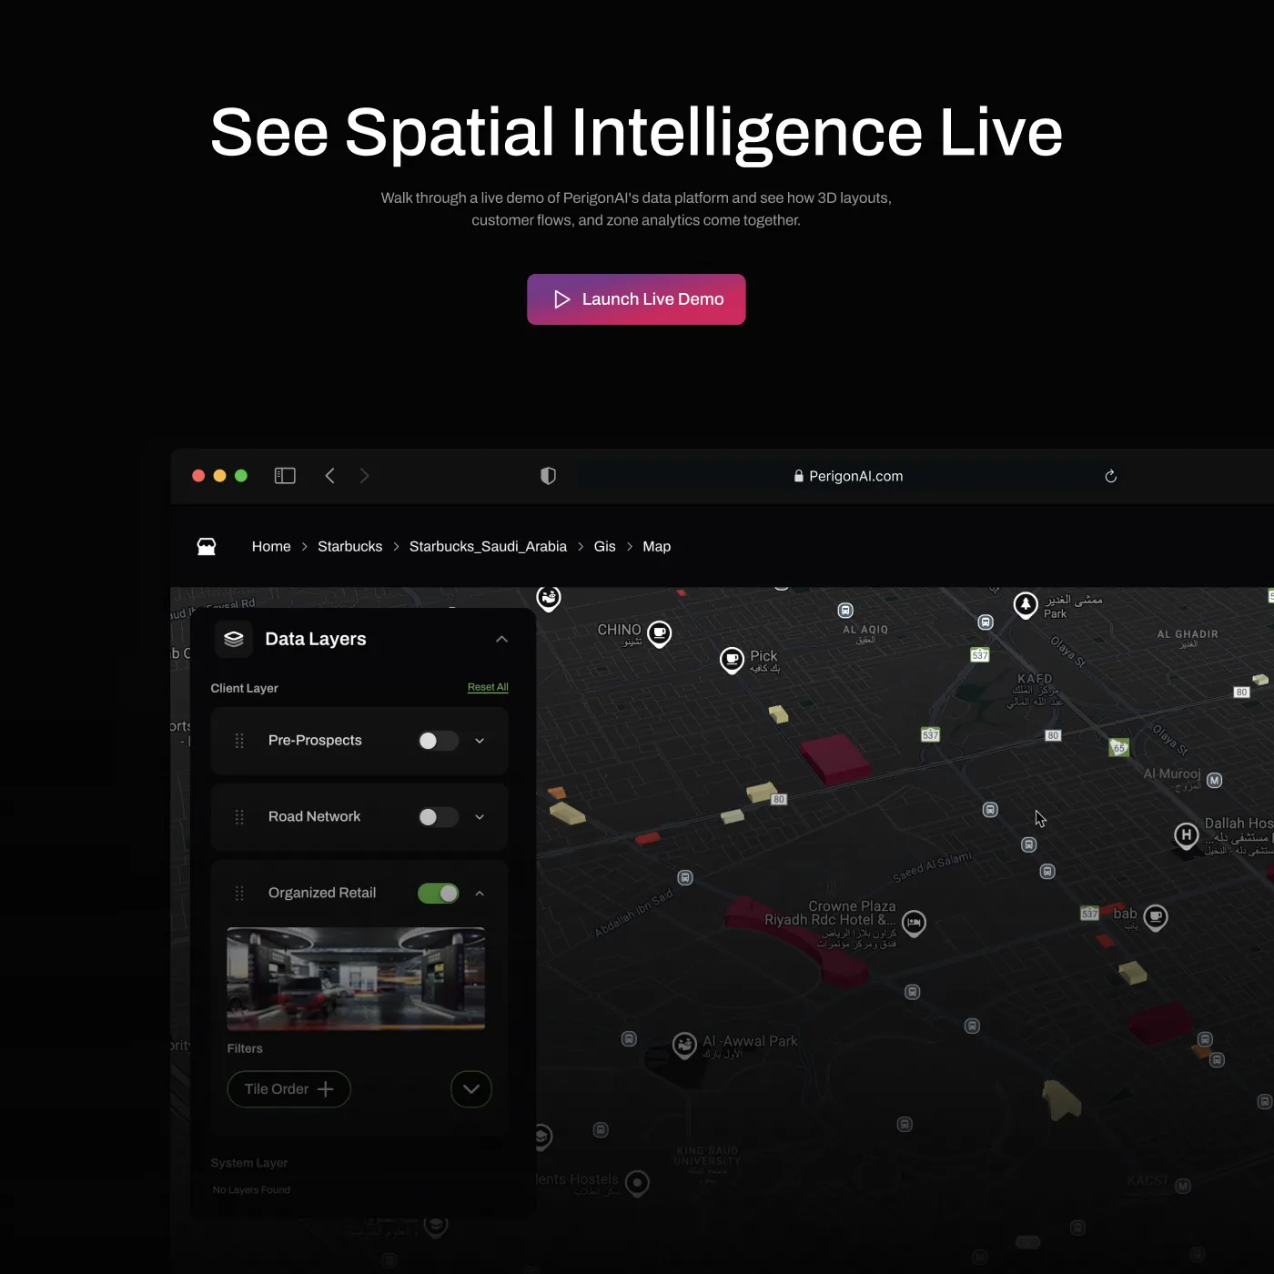Click the large red building near KAFD road

coord(834,758)
